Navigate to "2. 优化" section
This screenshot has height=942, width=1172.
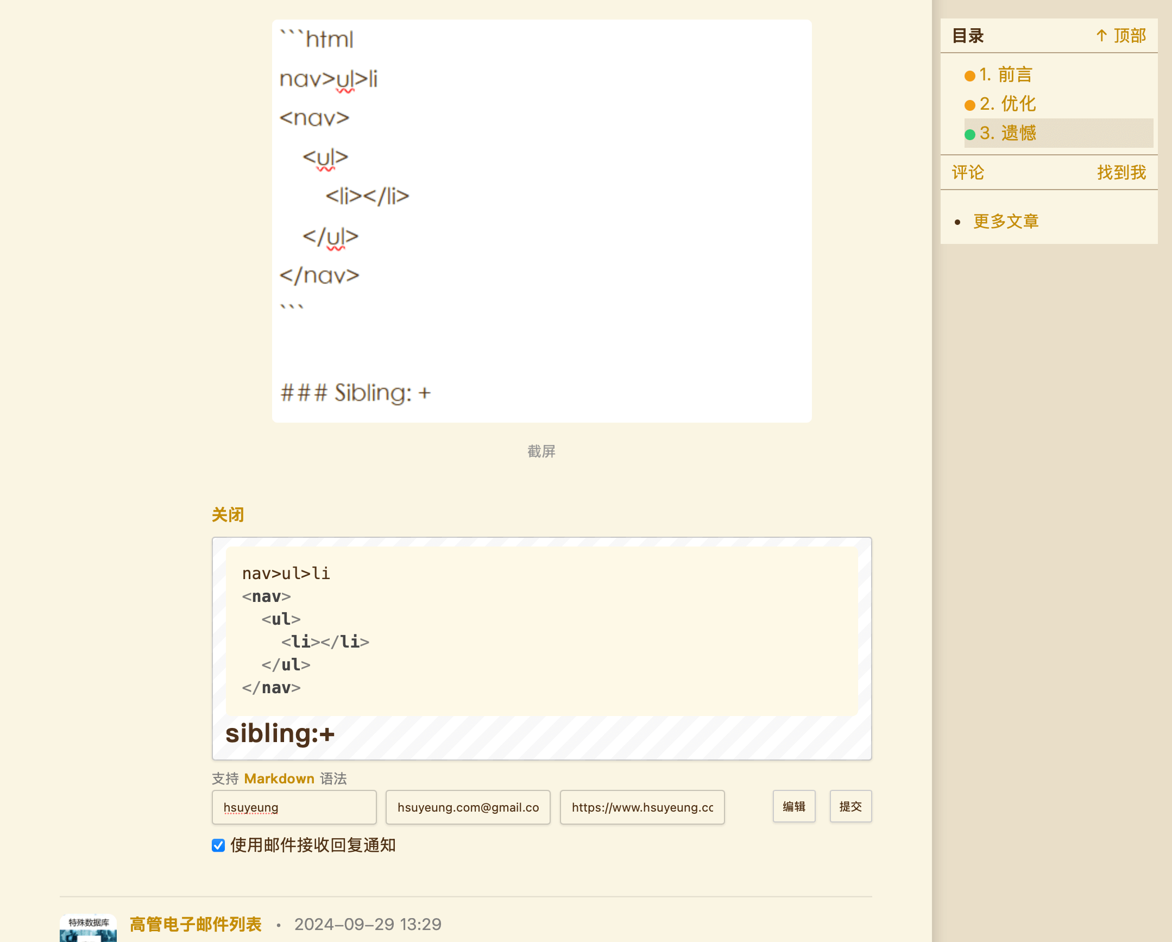[1009, 104]
